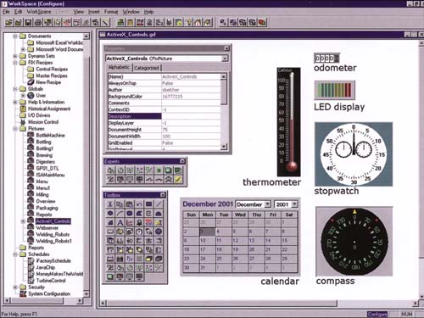Image resolution: width=424 pixels, height=318 pixels.
Task: Select the Description property row
Action: coord(165,116)
